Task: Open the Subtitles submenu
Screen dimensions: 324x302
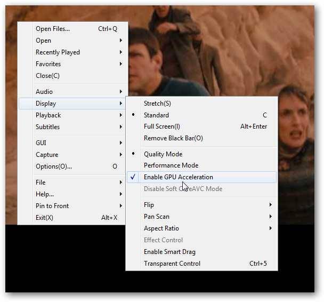Action: tap(72, 127)
